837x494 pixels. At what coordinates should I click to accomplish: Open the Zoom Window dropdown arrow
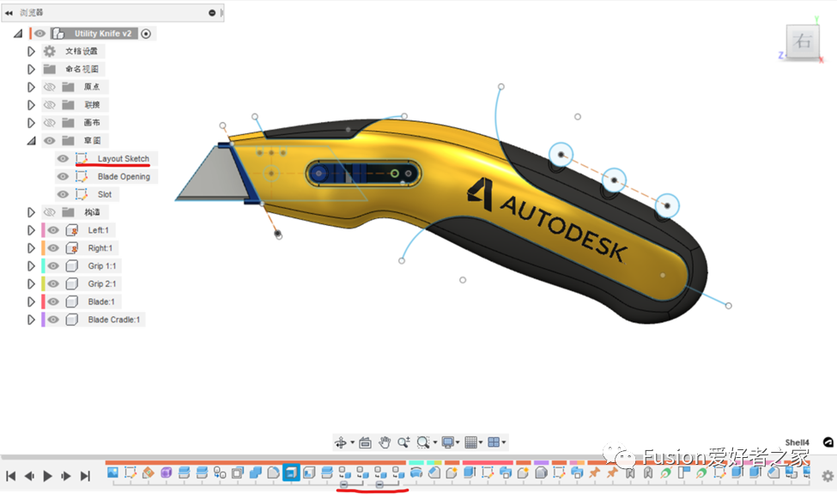click(x=435, y=442)
